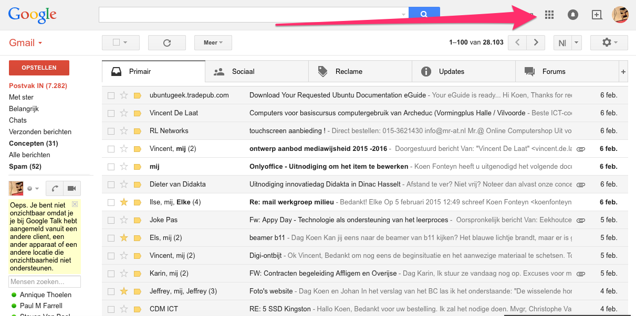Switch to the Forums tab

point(567,72)
